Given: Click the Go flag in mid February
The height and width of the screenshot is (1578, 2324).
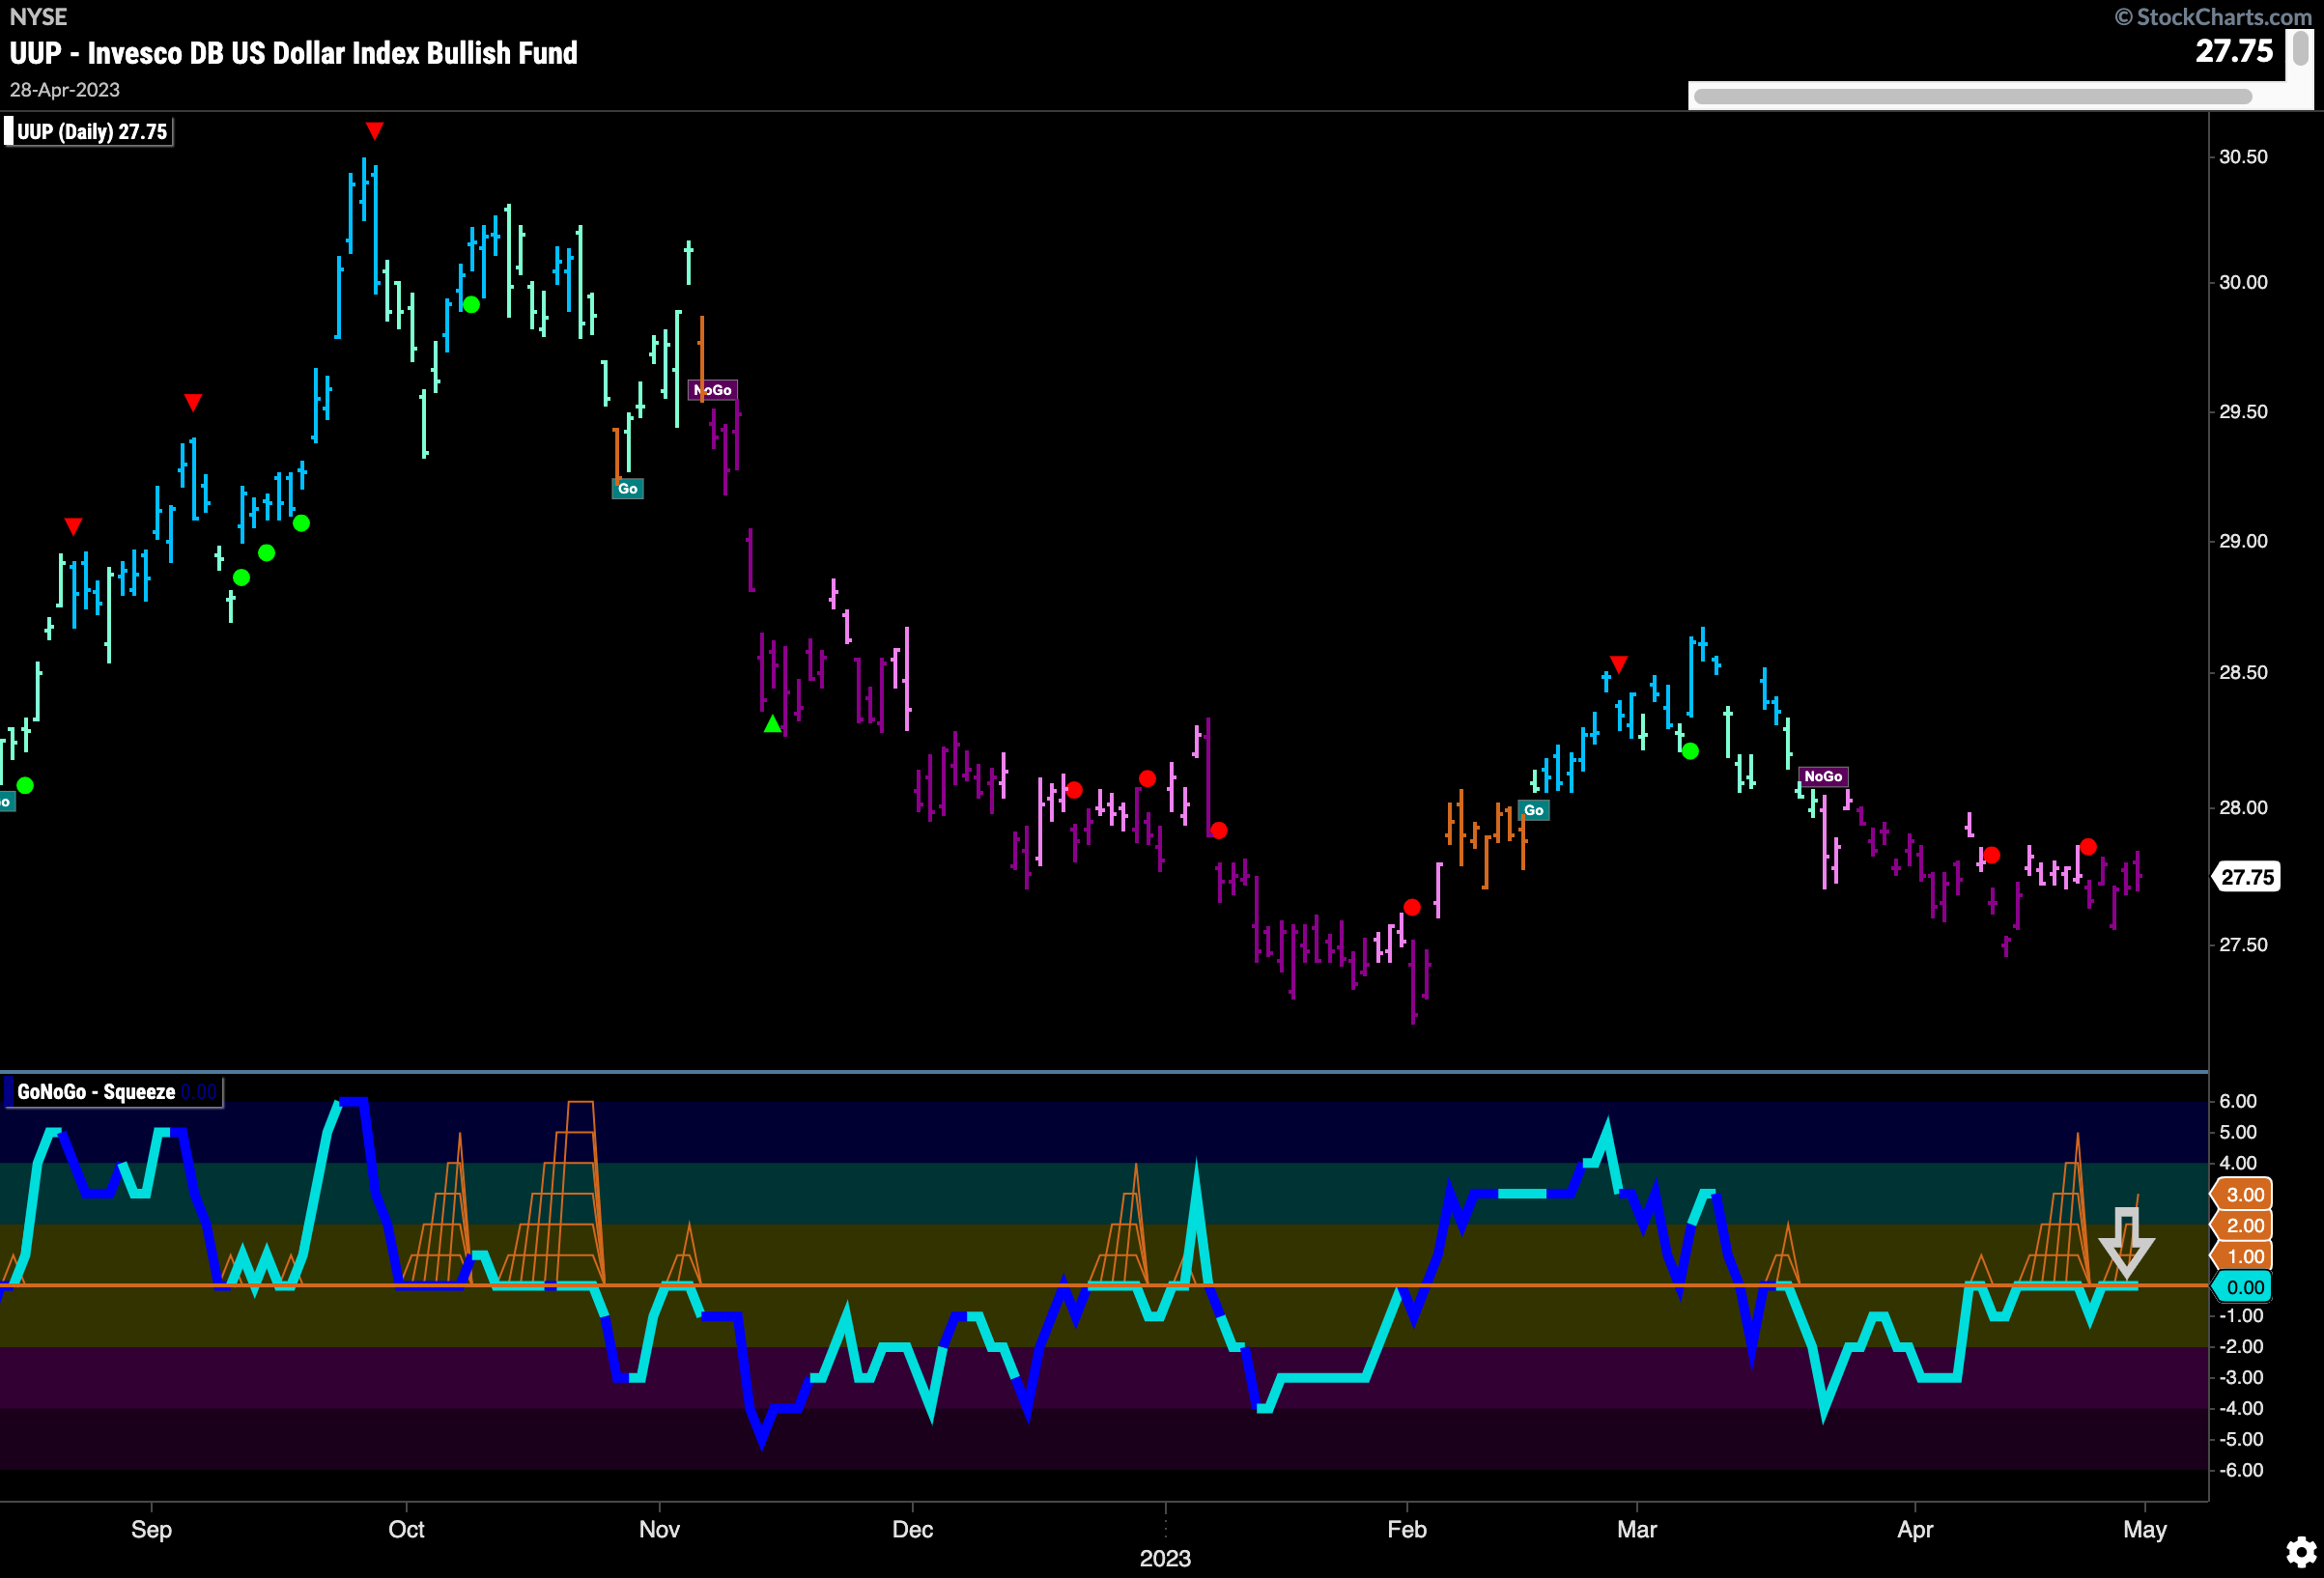Looking at the screenshot, I should click(x=1533, y=810).
